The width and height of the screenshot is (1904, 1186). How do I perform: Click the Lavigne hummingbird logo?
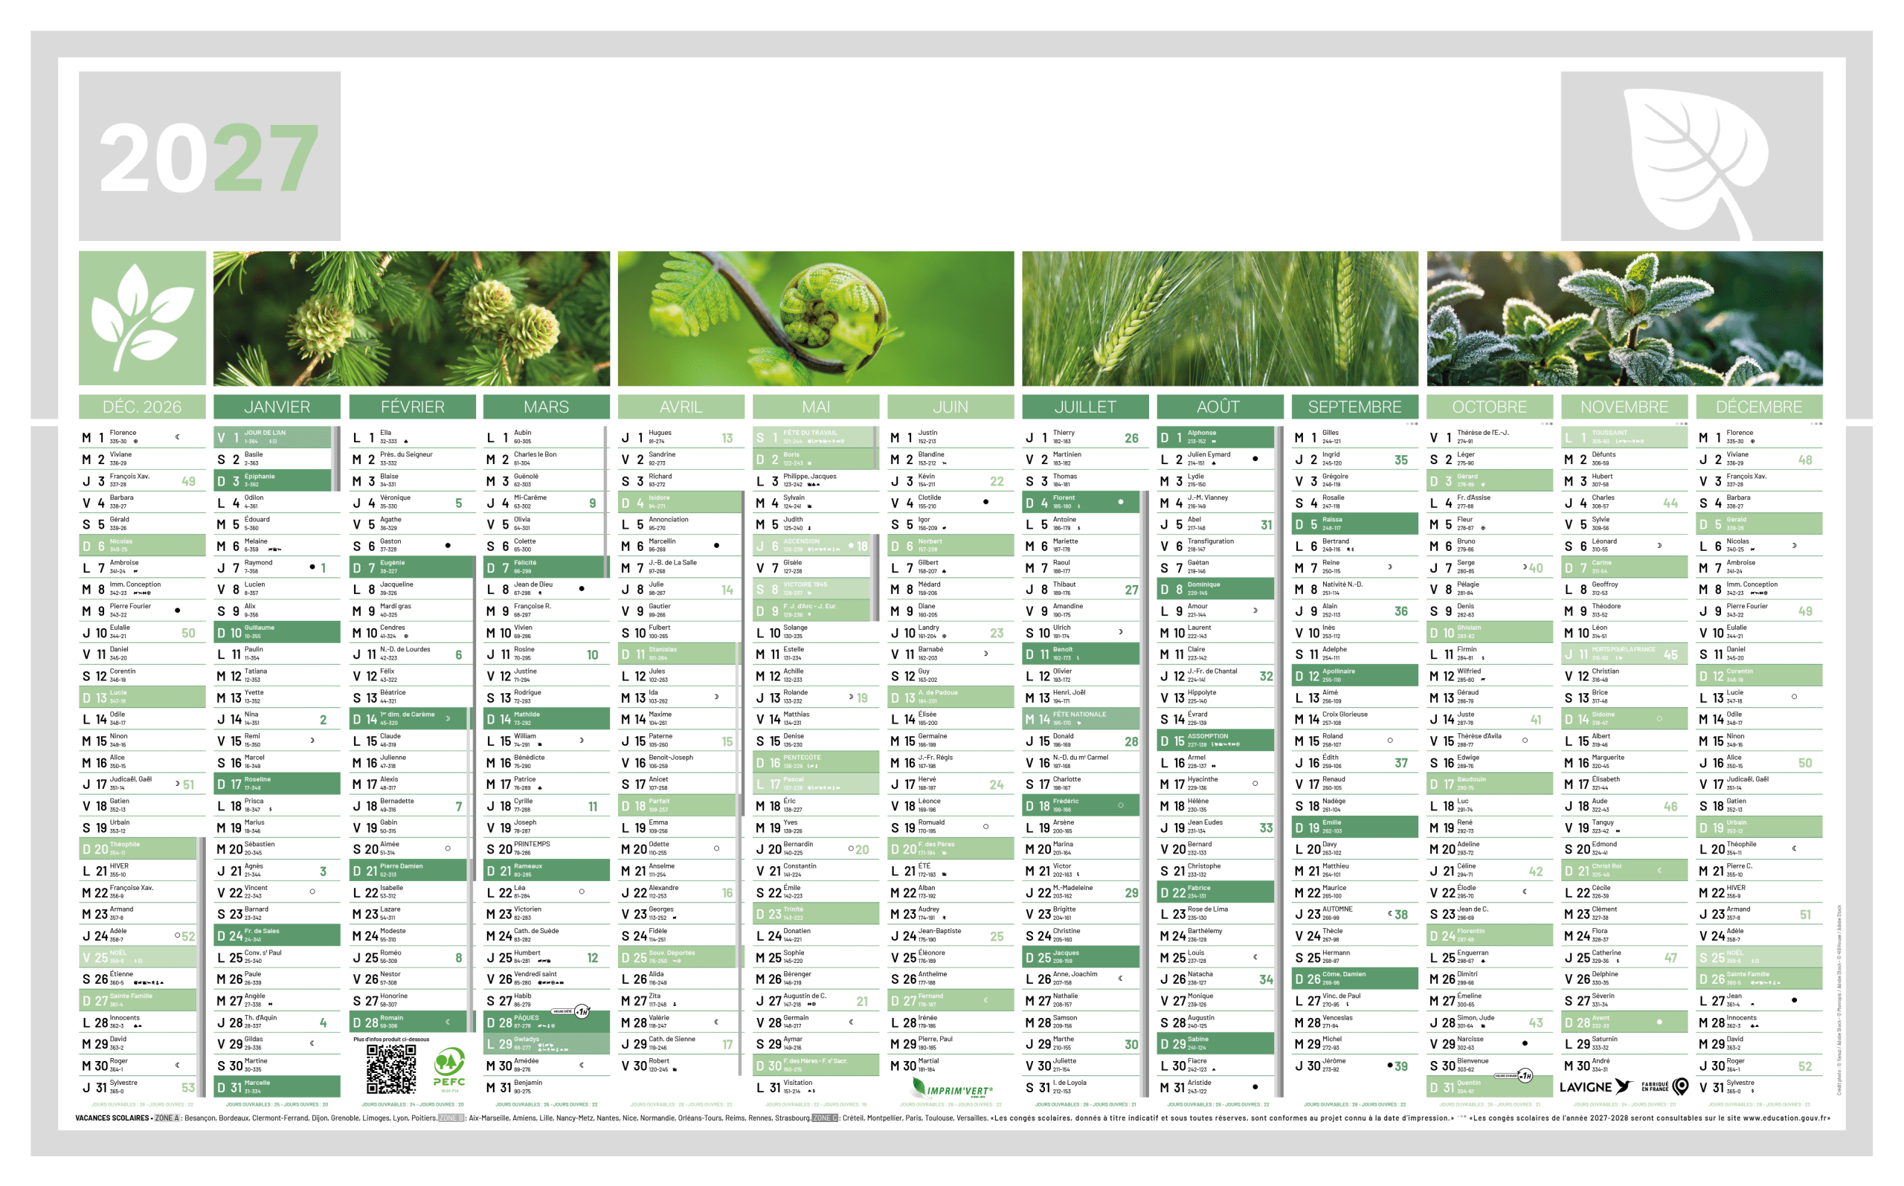click(1623, 1086)
